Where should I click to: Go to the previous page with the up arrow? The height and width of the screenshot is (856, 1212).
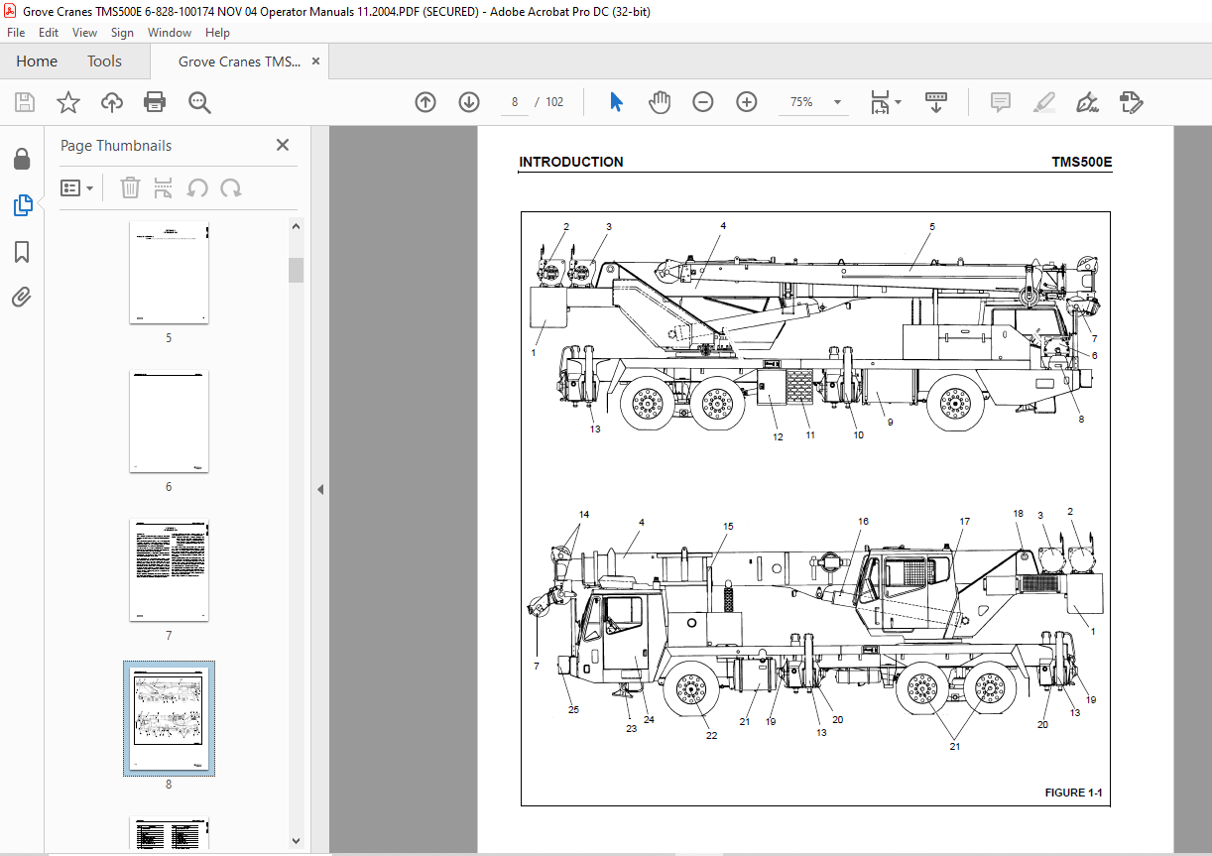(425, 102)
